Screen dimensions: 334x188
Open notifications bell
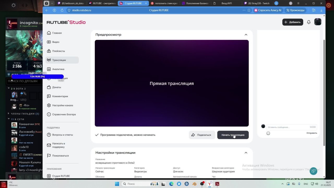309,22
